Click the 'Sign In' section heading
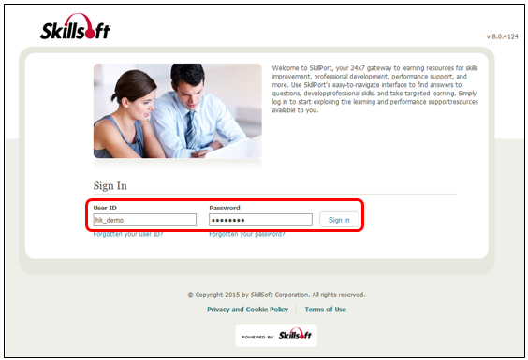Image resolution: width=528 pixels, height=360 pixels. click(x=110, y=186)
